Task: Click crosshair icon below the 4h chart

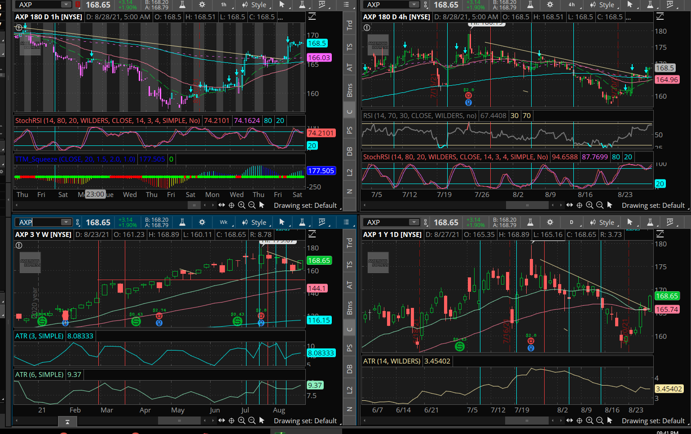Action: tap(580, 205)
